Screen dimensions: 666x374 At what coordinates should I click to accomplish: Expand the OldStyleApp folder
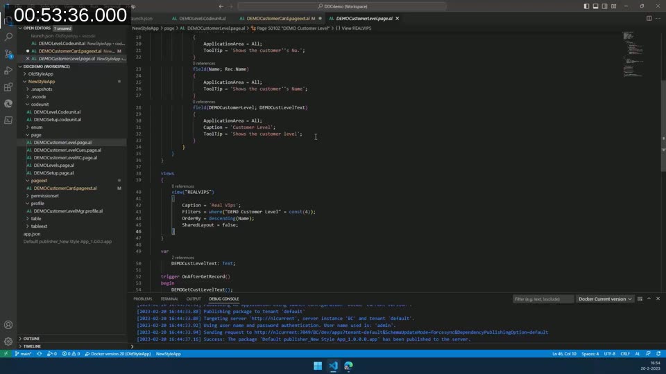coord(40,74)
